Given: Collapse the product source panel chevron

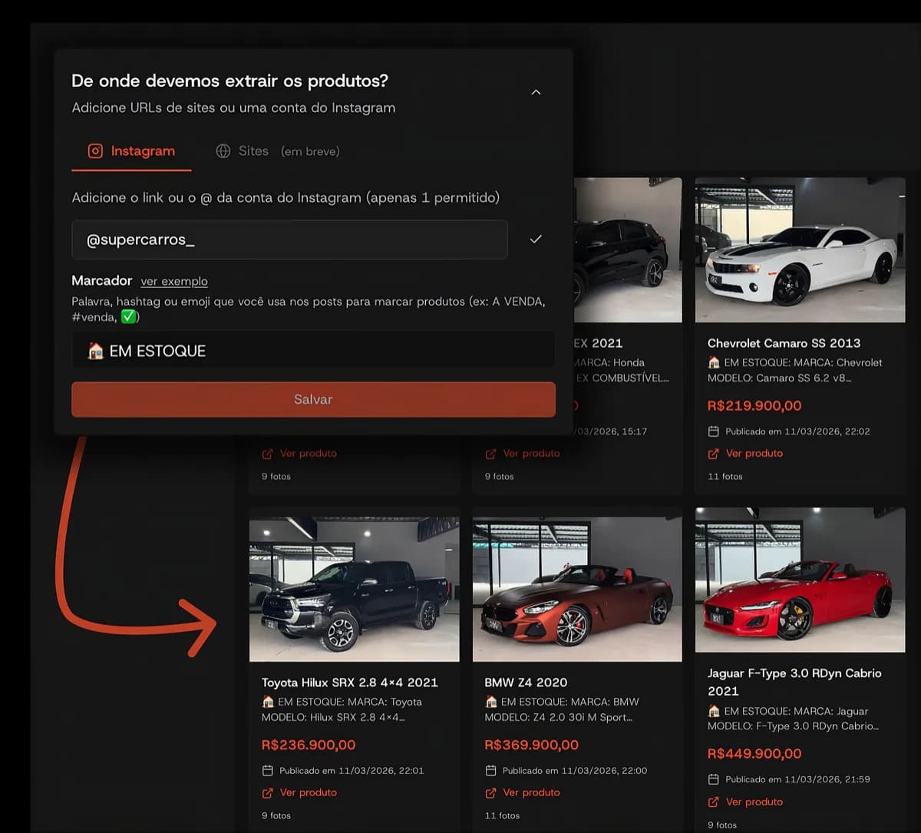Looking at the screenshot, I should click(x=536, y=92).
